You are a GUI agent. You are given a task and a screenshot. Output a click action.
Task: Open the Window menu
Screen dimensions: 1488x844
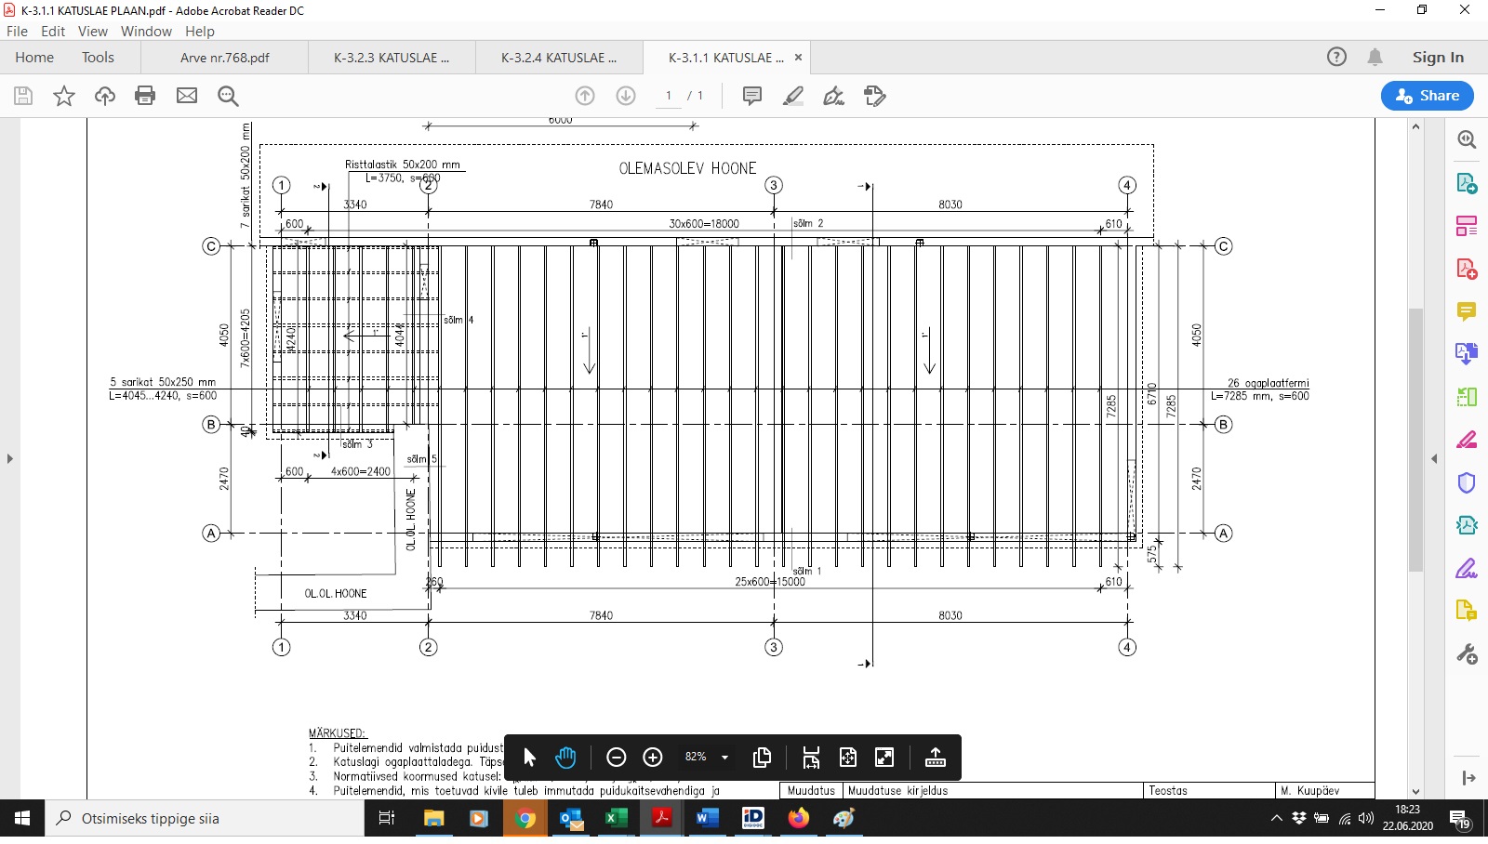[x=146, y=31]
